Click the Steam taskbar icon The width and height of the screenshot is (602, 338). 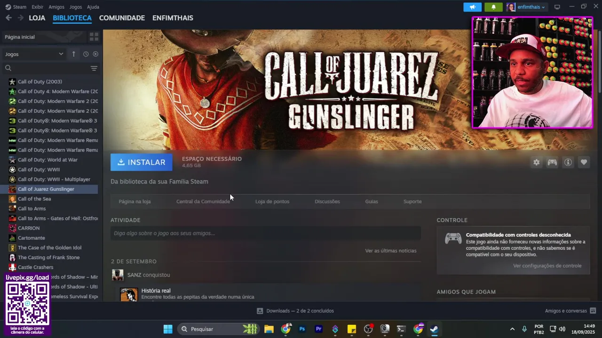[434, 329]
